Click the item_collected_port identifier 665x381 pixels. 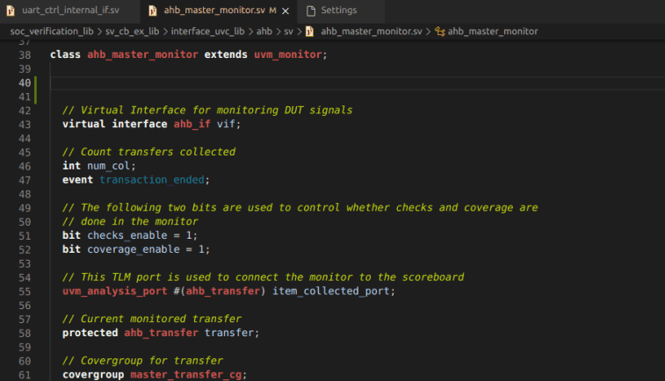click(x=335, y=291)
